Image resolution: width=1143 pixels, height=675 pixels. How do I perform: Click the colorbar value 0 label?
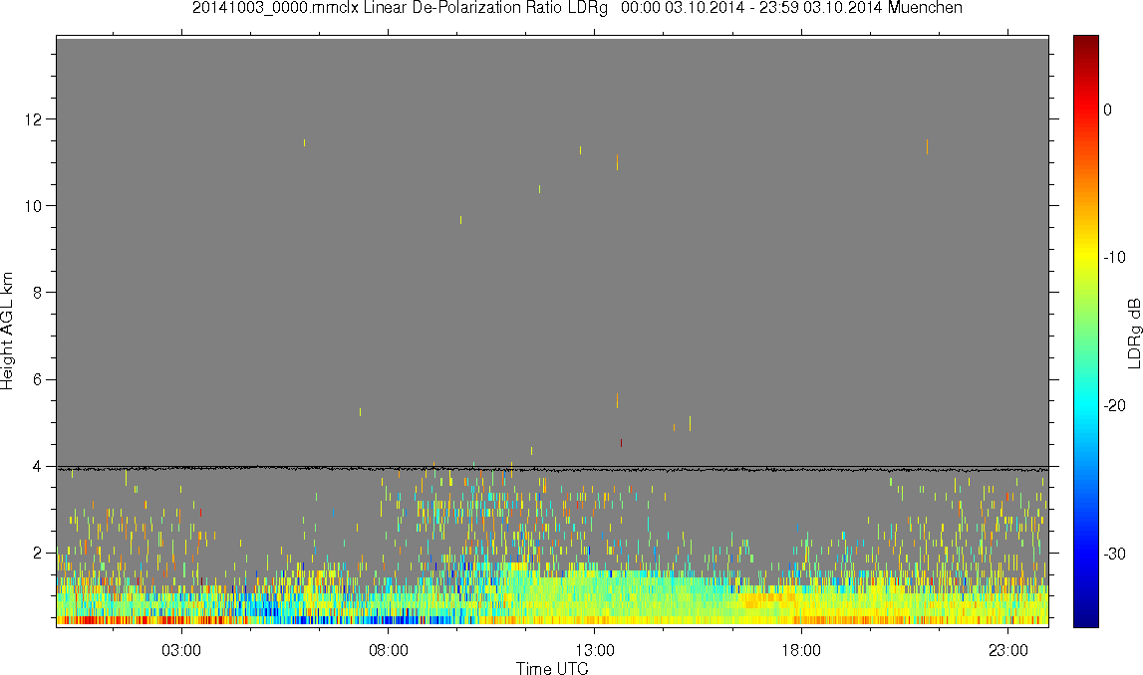click(1107, 110)
